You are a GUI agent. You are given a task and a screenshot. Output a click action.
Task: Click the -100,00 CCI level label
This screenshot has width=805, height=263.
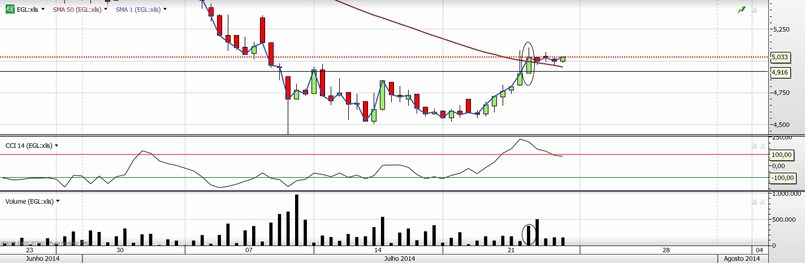[782, 178]
